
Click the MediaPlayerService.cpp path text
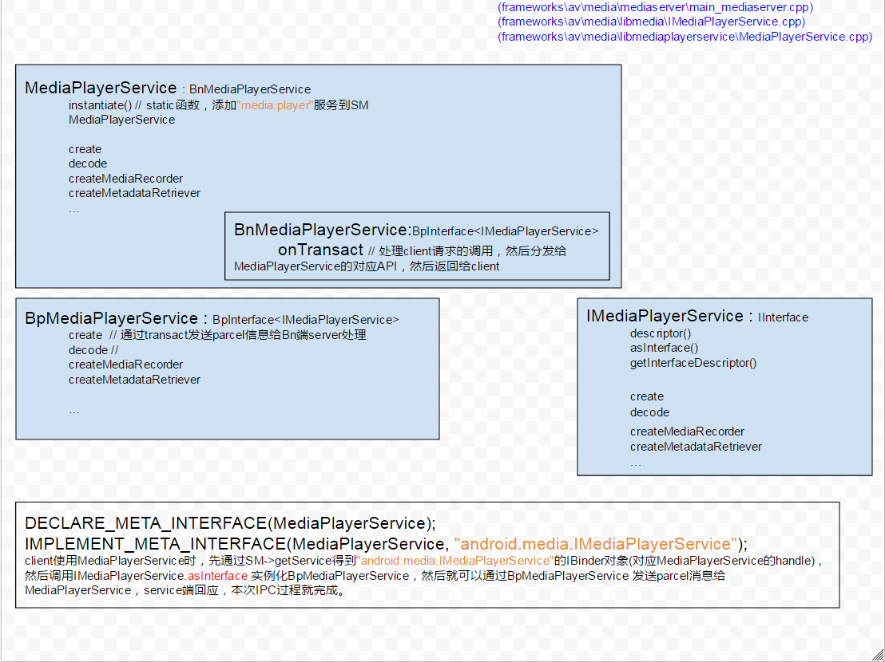click(685, 37)
